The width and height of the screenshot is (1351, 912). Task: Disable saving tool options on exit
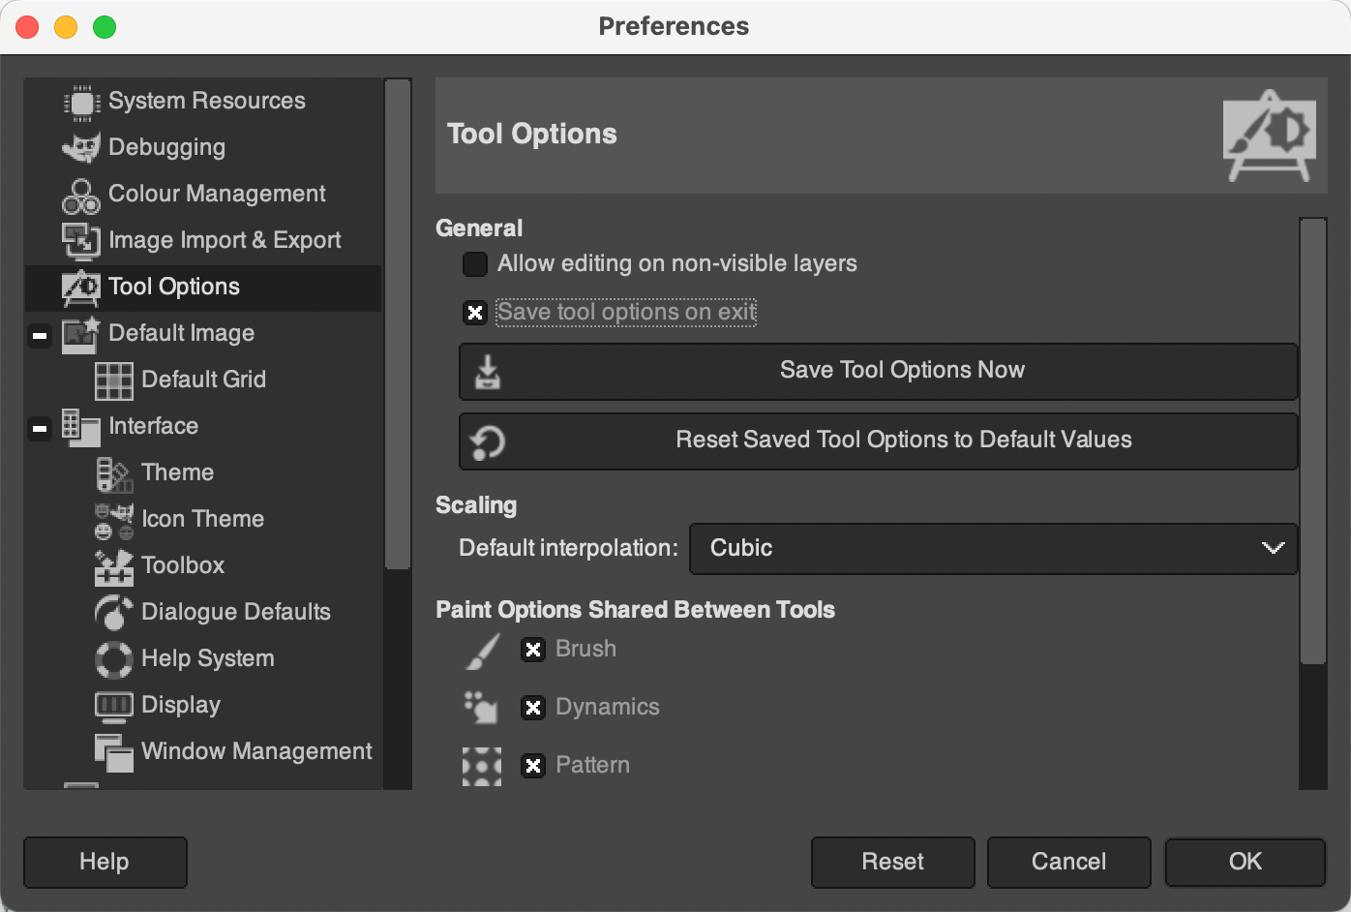[474, 312]
